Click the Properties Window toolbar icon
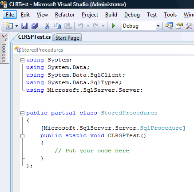This screenshot has width=194, height=192. click(179, 26)
